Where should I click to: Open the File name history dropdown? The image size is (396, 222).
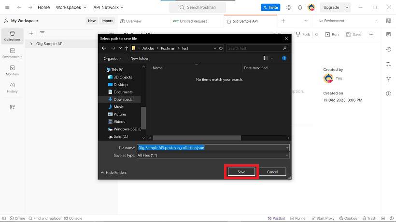coord(287,148)
